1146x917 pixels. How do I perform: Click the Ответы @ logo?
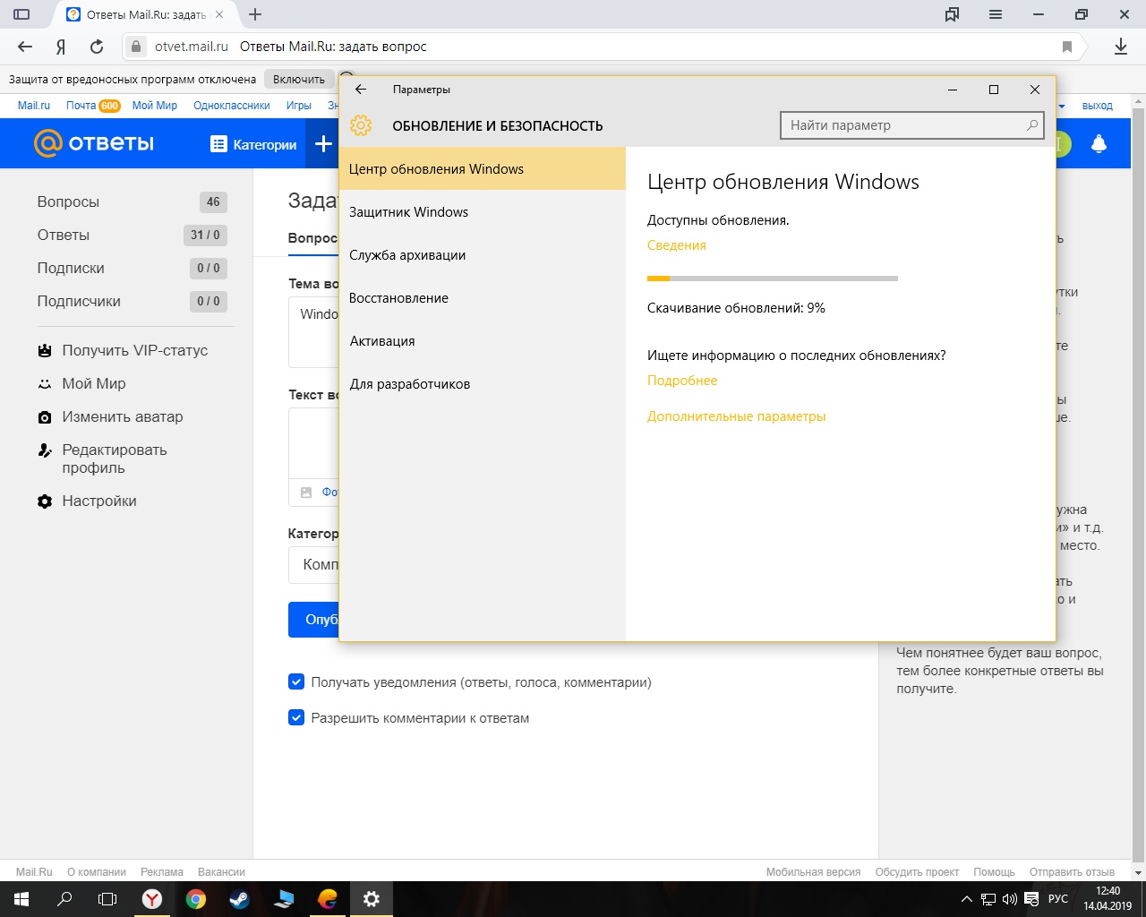pyautogui.click(x=93, y=143)
